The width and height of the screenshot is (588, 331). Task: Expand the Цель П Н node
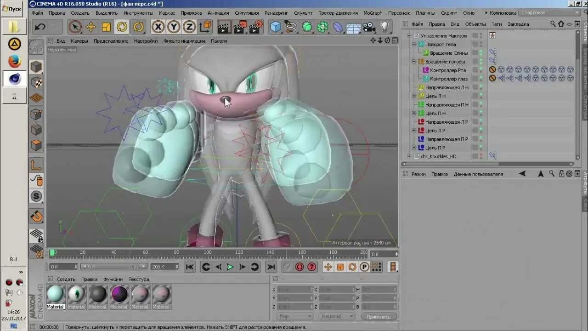(x=414, y=113)
